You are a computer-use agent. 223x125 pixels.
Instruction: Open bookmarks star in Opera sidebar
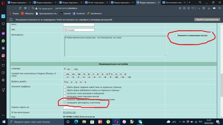point(3,24)
